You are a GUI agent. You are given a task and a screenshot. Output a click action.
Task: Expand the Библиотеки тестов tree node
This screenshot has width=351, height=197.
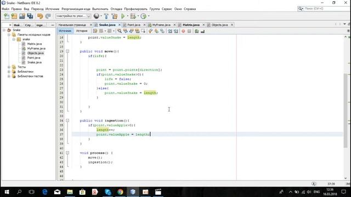[9, 76]
